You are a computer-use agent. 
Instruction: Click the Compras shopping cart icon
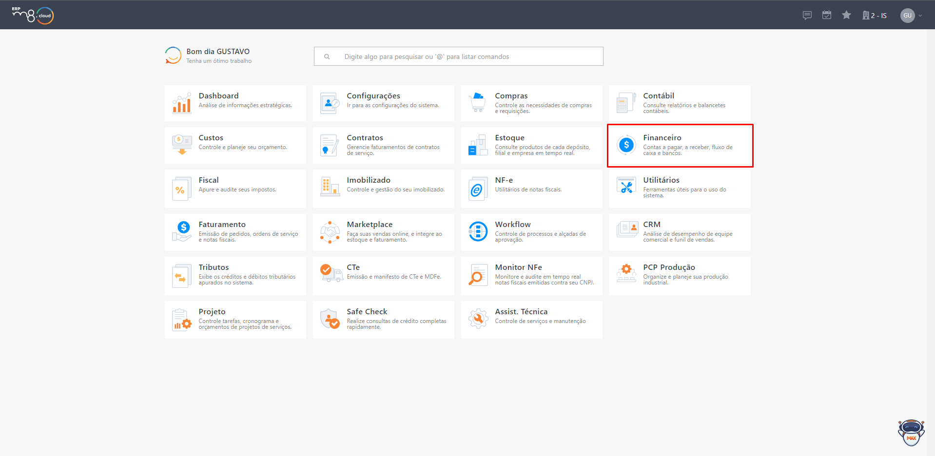pyautogui.click(x=478, y=103)
